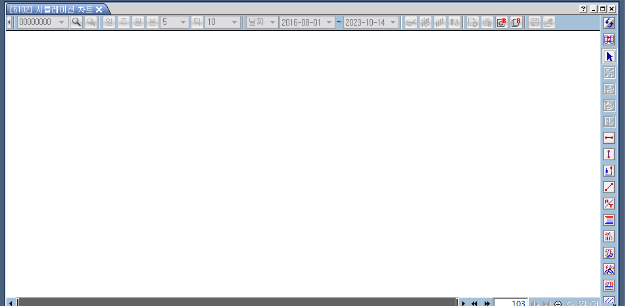Click the bar count field showing 103
Screen dimensions: 632x306
point(510,303)
